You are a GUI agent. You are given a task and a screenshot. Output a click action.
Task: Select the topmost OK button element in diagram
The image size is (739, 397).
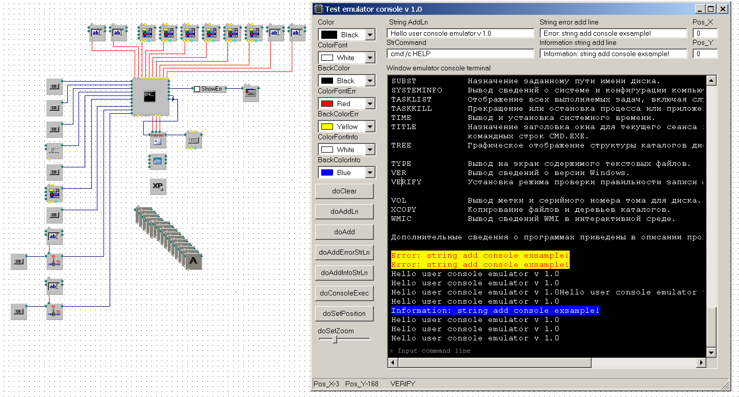(54, 87)
